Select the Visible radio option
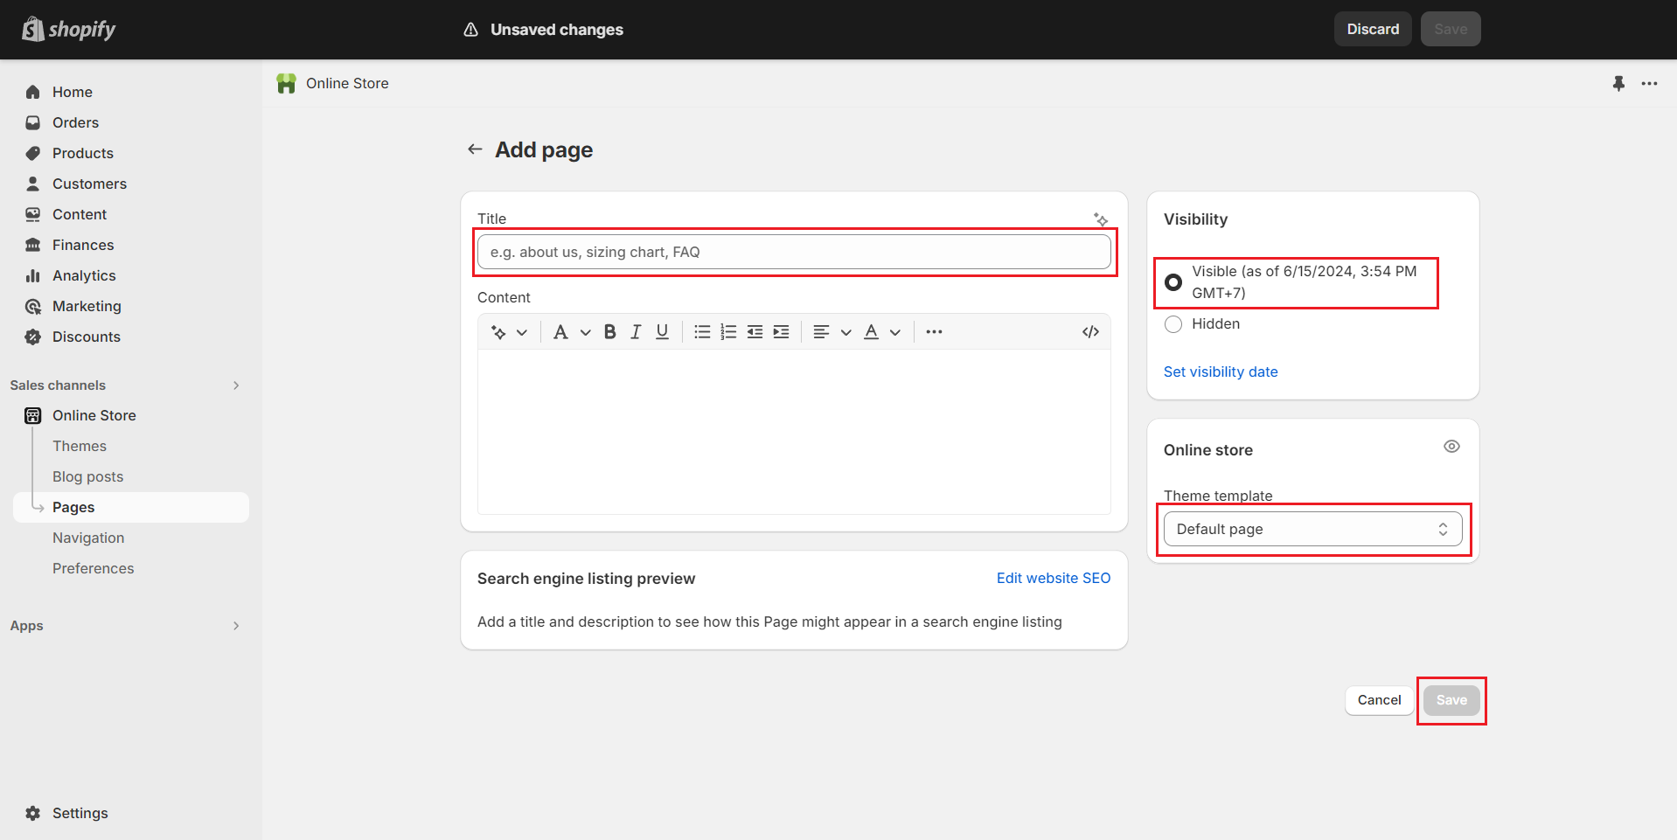The image size is (1677, 840). tap(1173, 282)
